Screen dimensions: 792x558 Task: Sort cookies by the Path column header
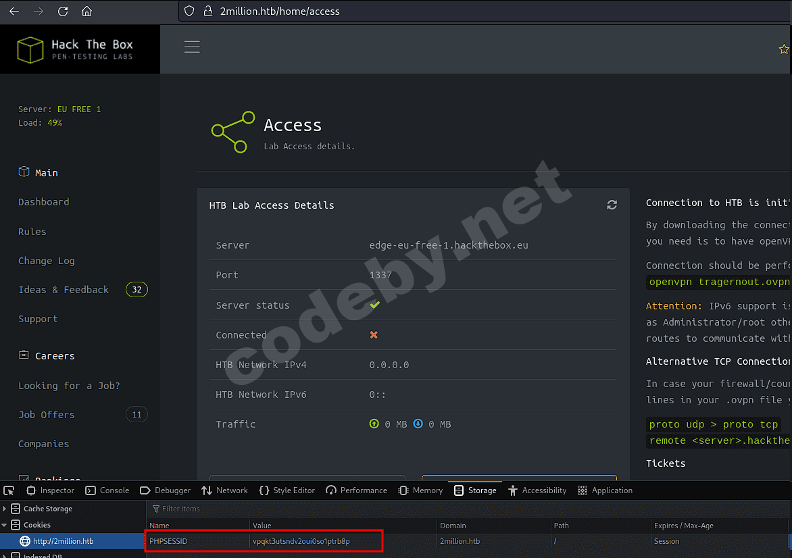(601, 526)
